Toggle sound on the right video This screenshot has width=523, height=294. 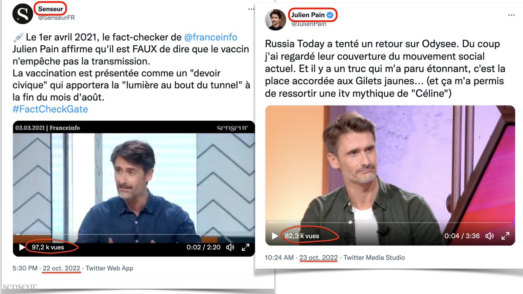489,236
